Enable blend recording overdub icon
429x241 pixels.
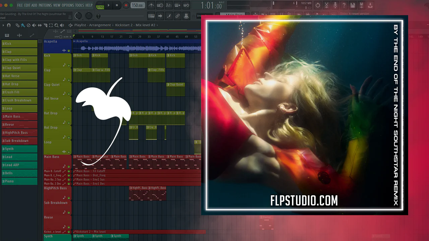(178, 5)
